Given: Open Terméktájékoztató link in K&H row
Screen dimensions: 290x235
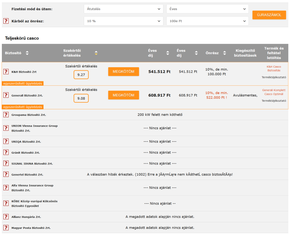Looking at the screenshot, I should [274, 77].
